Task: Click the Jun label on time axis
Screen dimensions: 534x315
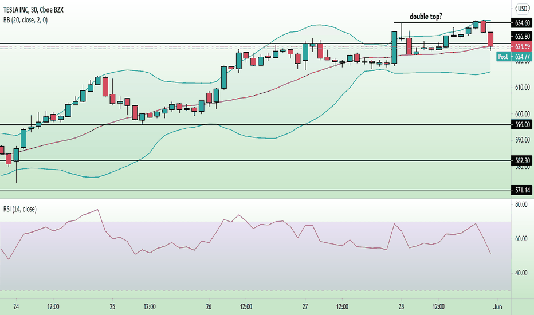Action: [497, 306]
